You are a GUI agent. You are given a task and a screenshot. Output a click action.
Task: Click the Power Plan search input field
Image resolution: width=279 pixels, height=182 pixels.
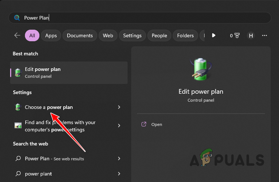139,18
